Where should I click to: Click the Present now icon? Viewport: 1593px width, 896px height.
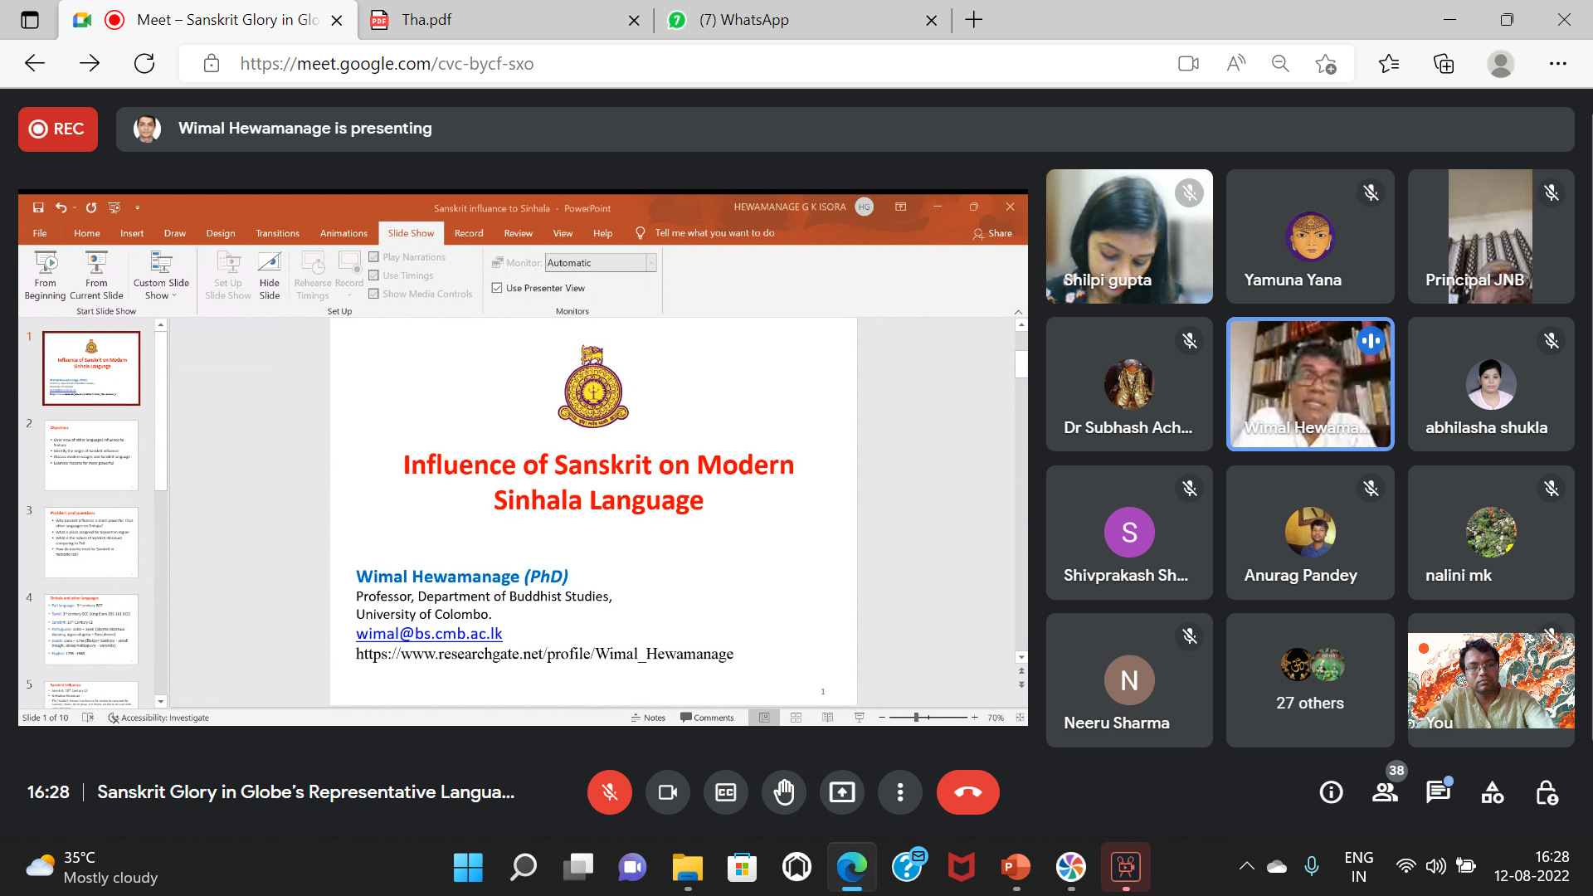coord(841,792)
